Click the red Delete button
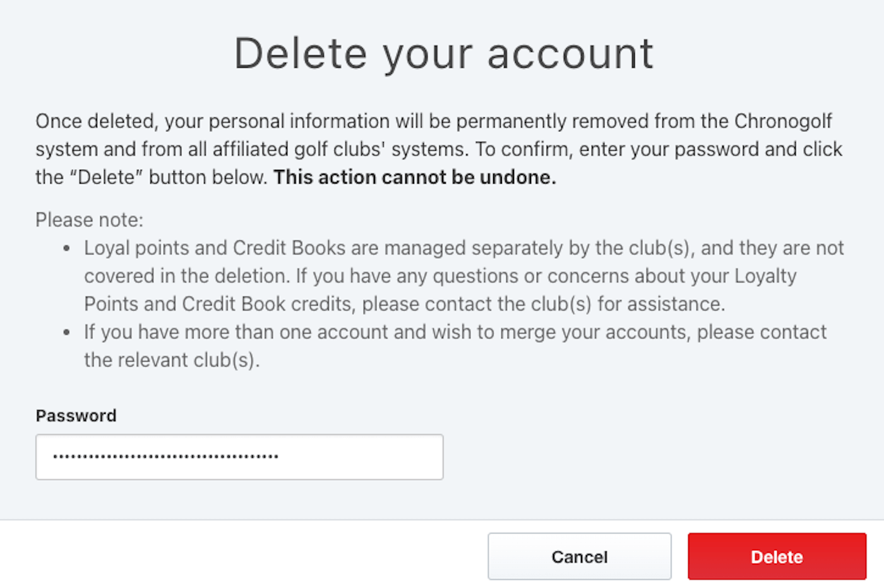The height and width of the screenshot is (585, 884). point(777,557)
